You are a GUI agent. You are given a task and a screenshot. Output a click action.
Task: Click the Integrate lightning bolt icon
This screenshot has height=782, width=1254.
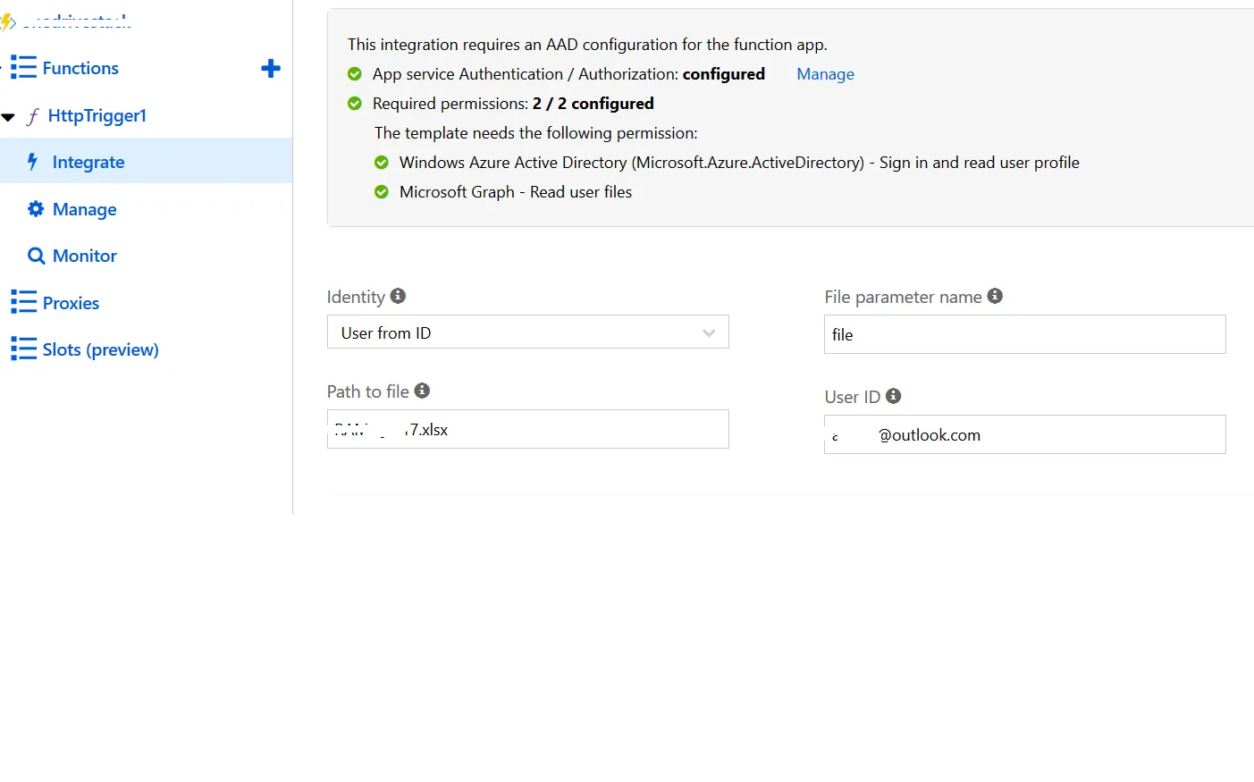[33, 162]
